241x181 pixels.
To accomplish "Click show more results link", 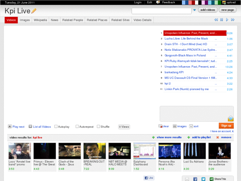I will (x=169, y=137).
